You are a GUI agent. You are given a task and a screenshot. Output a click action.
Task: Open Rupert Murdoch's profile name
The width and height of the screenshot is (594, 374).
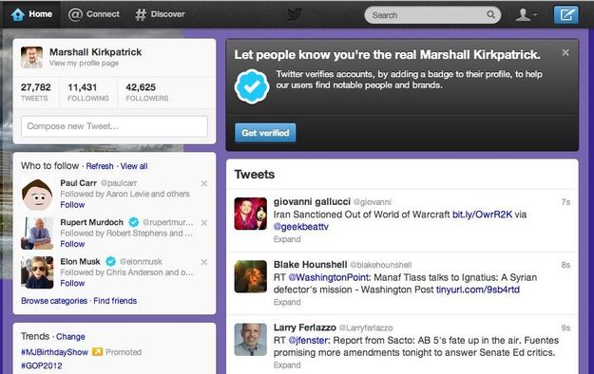click(x=91, y=222)
